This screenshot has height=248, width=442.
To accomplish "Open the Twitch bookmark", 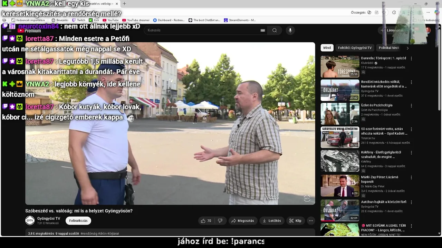I will 79,20.
